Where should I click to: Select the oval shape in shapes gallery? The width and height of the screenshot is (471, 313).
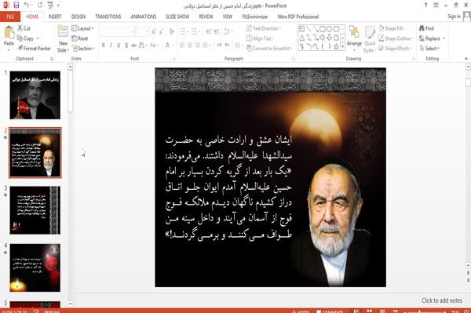pos(330,29)
